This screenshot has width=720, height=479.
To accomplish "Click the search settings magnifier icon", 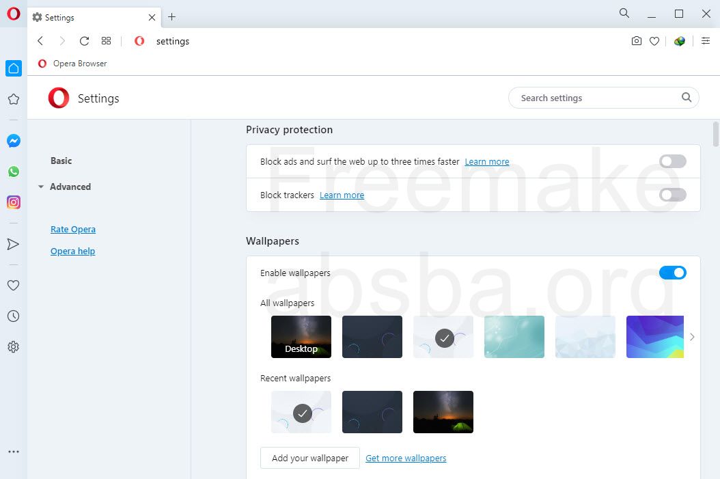I will (x=687, y=97).
